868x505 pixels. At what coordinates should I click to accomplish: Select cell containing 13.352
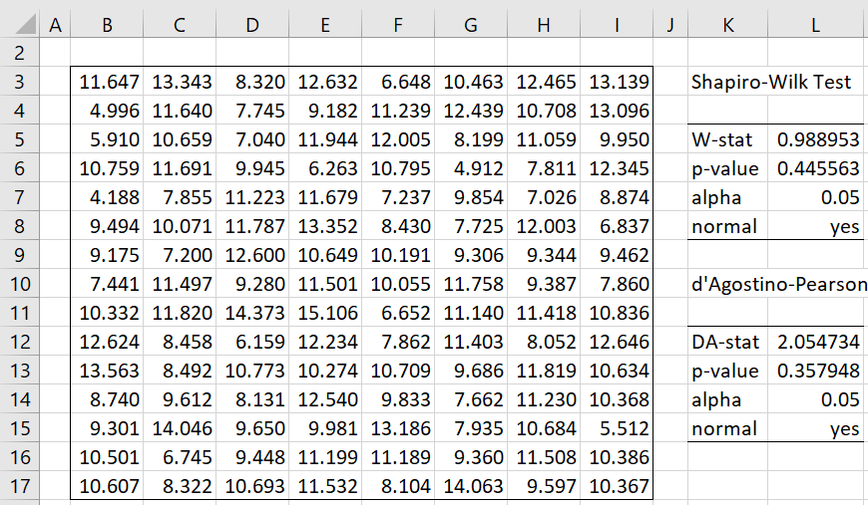tap(325, 226)
